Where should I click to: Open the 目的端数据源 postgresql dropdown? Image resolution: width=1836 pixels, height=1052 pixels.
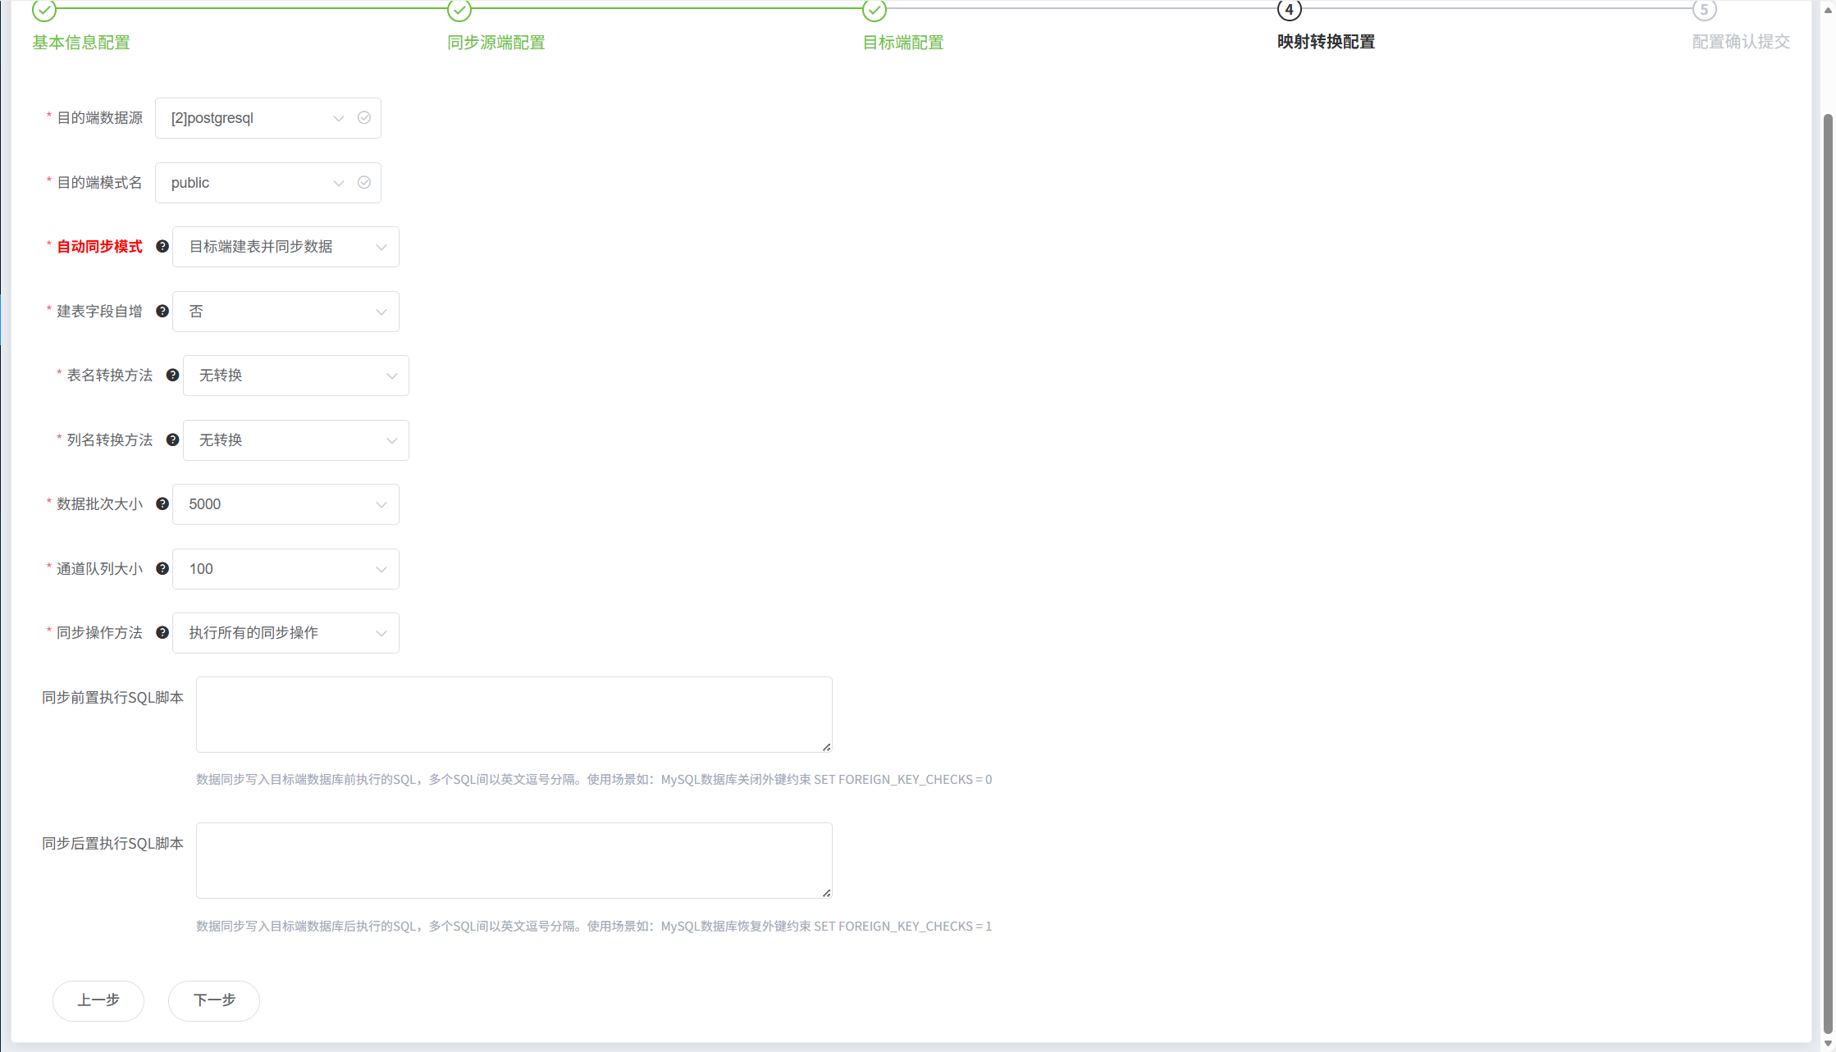[267, 118]
